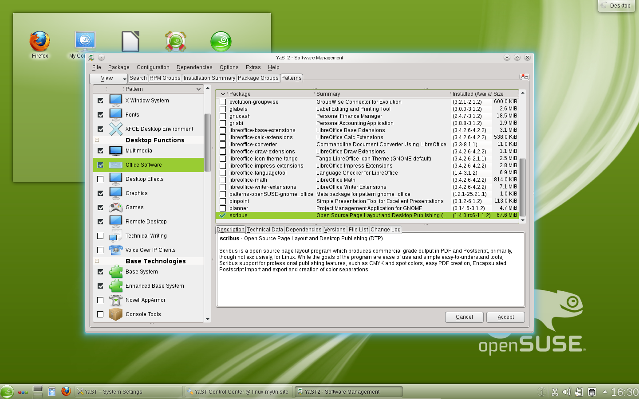The image size is (639, 399).
Task: Mark evolution-groupwise package checkbox
Action: click(x=223, y=102)
